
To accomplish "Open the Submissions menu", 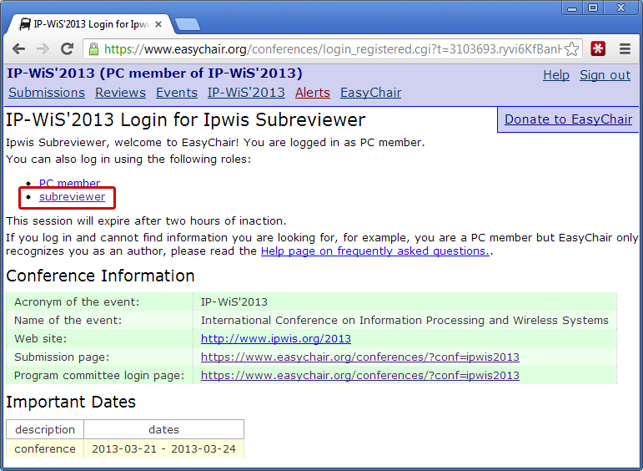I will coord(47,93).
